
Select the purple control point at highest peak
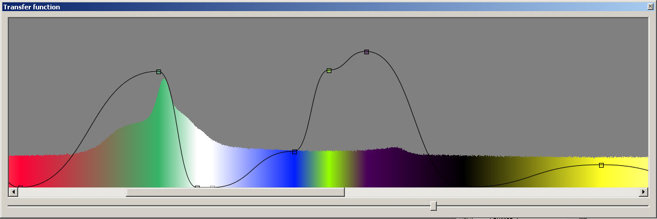tap(367, 52)
